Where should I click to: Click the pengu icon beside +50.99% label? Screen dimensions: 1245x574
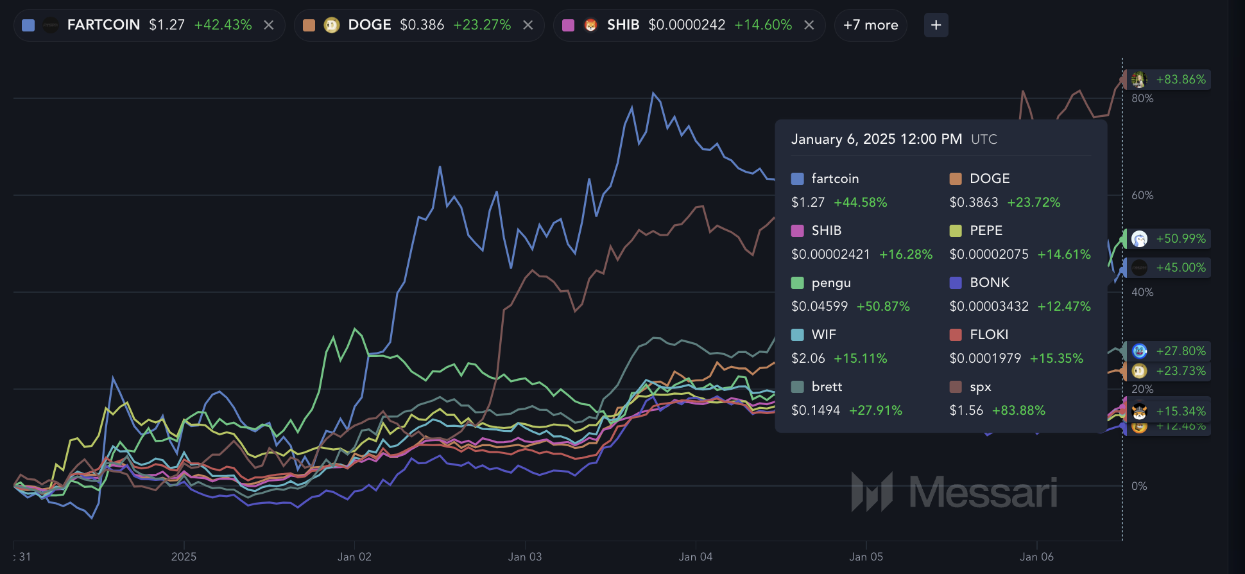(x=1139, y=239)
